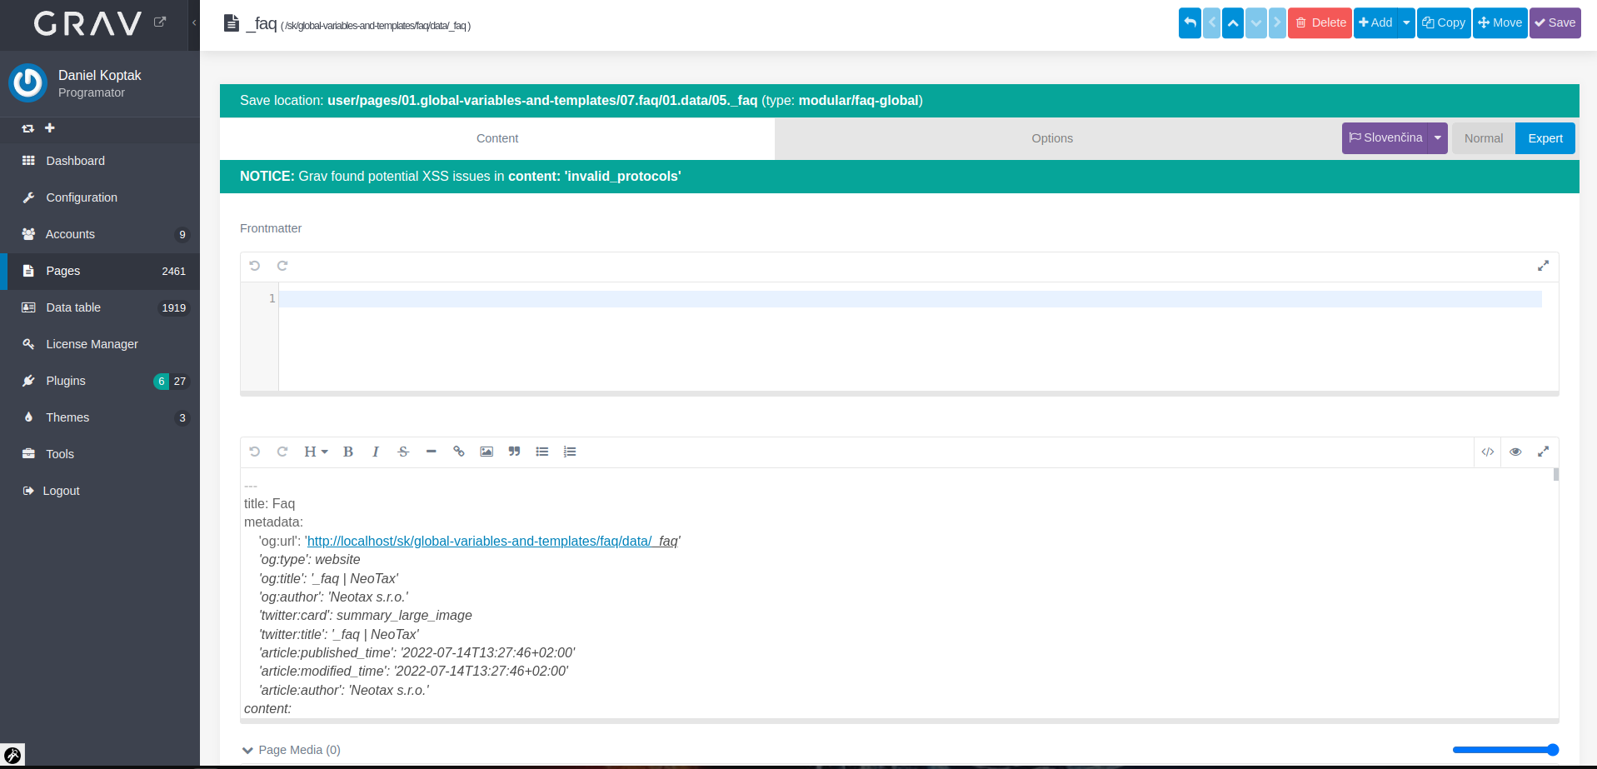
Task: Open the Headings dropdown in editor toolbar
Action: 316,452
